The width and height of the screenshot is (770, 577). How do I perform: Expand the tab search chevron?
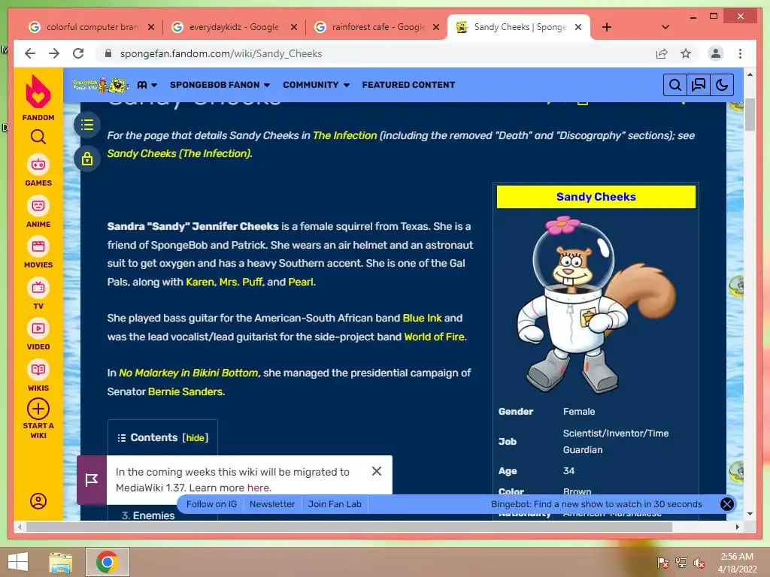tap(665, 27)
